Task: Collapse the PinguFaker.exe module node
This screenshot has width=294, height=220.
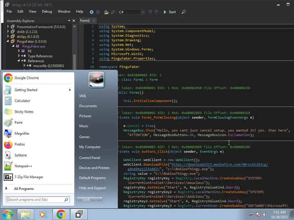Action: point(13,46)
